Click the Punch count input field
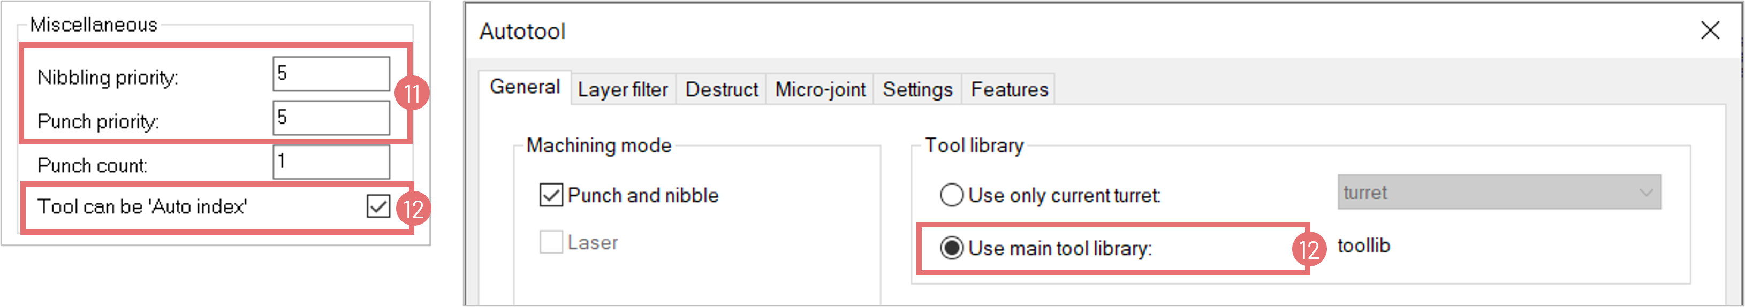The image size is (1745, 307). tap(331, 162)
